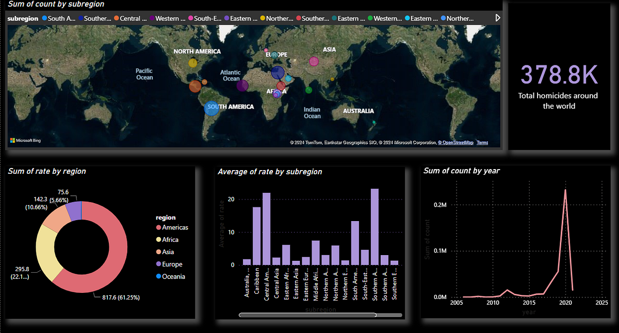Select the dark blue Europe bubble on map
619x333 pixels.
point(278,73)
